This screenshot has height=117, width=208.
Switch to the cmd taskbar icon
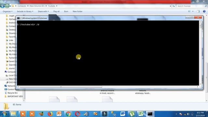[150, 114]
